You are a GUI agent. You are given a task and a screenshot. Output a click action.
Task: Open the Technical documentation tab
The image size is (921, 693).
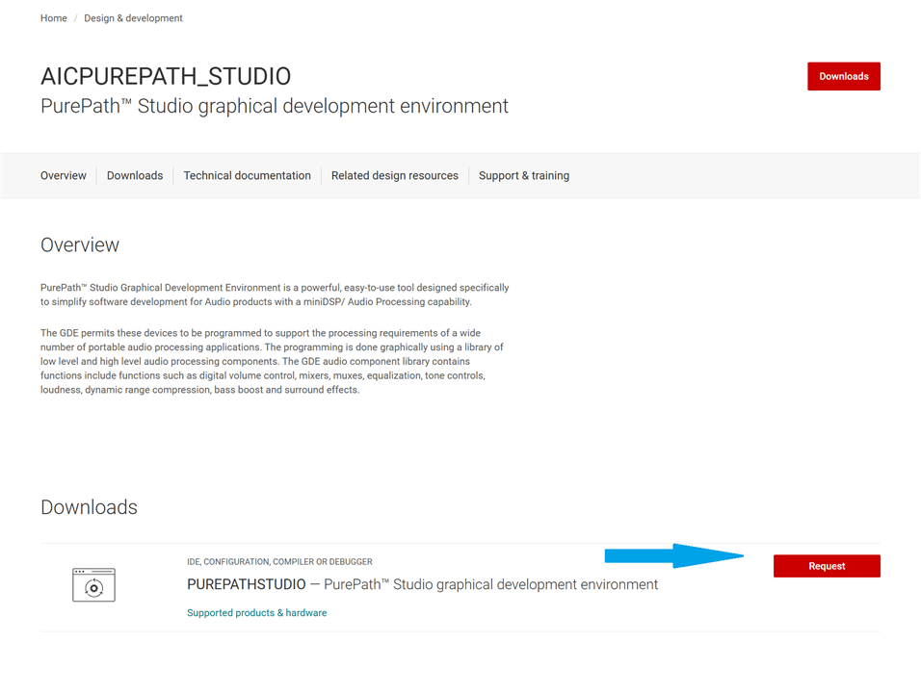(x=248, y=175)
